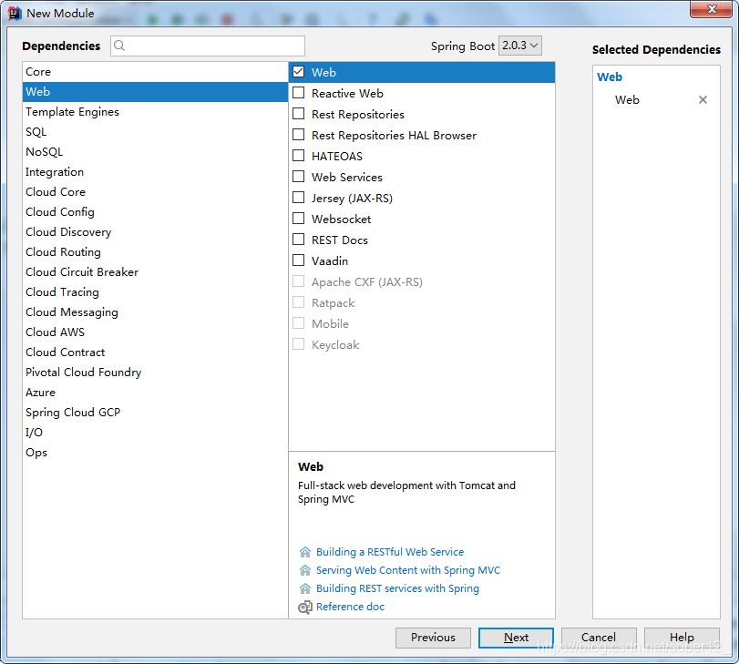Uncheck the Web dependency checkbox
The height and width of the screenshot is (664, 739).
pyautogui.click(x=298, y=72)
